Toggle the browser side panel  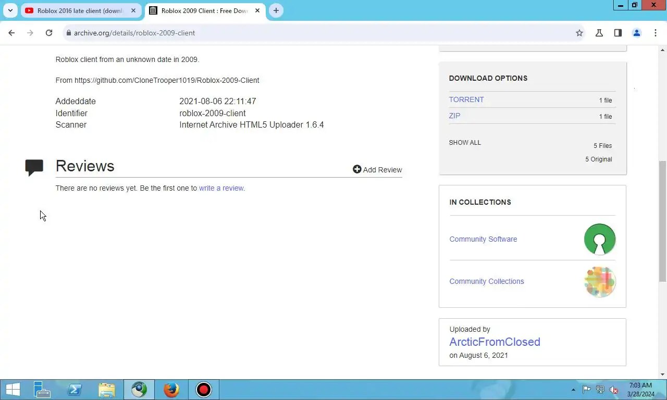618,33
